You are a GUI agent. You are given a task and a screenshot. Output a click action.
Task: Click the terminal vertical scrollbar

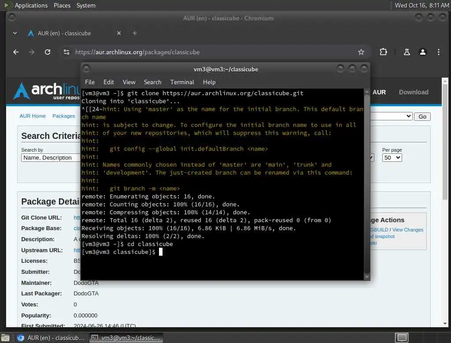point(367,184)
